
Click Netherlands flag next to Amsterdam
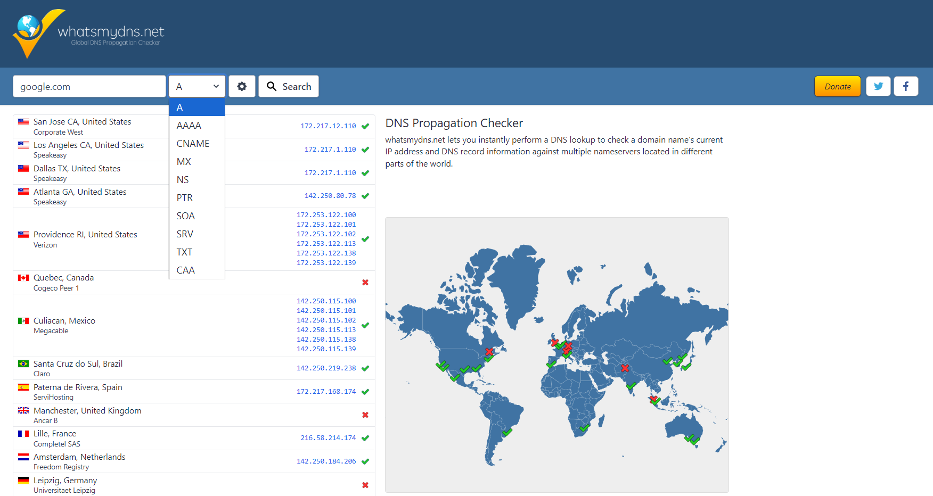tap(23, 457)
